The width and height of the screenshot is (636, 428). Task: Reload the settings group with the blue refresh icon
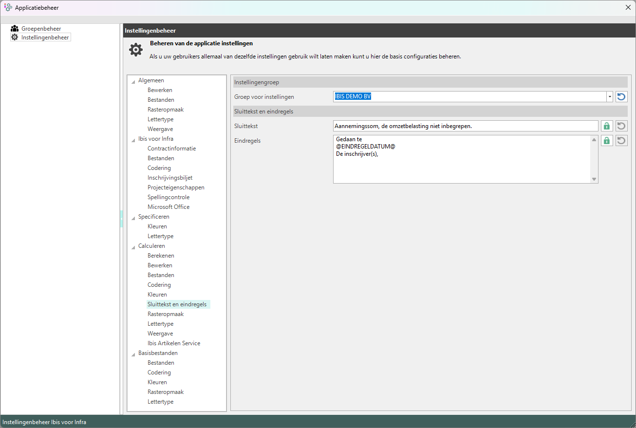pyautogui.click(x=621, y=96)
